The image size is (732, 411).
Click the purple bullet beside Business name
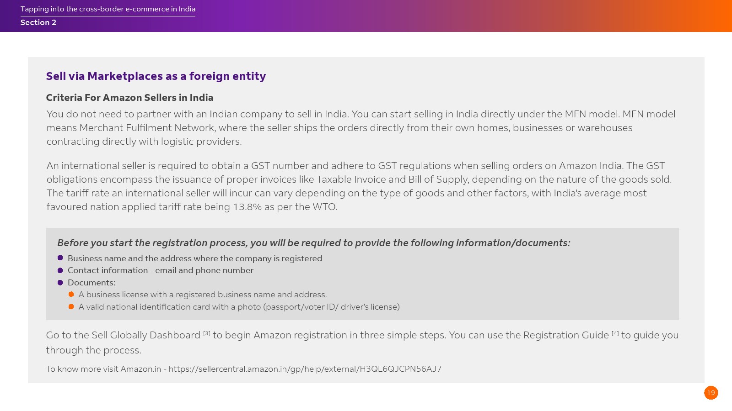pos(60,258)
